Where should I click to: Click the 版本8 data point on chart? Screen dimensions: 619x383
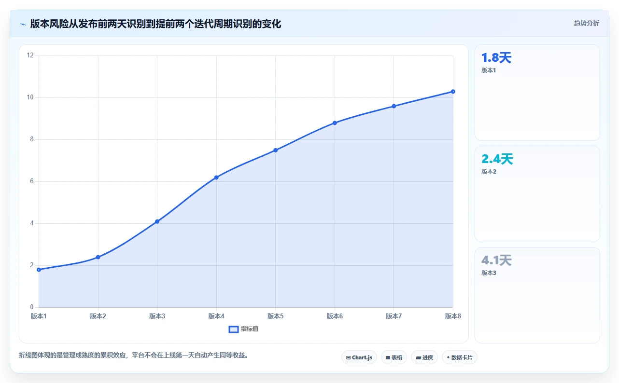(x=453, y=92)
